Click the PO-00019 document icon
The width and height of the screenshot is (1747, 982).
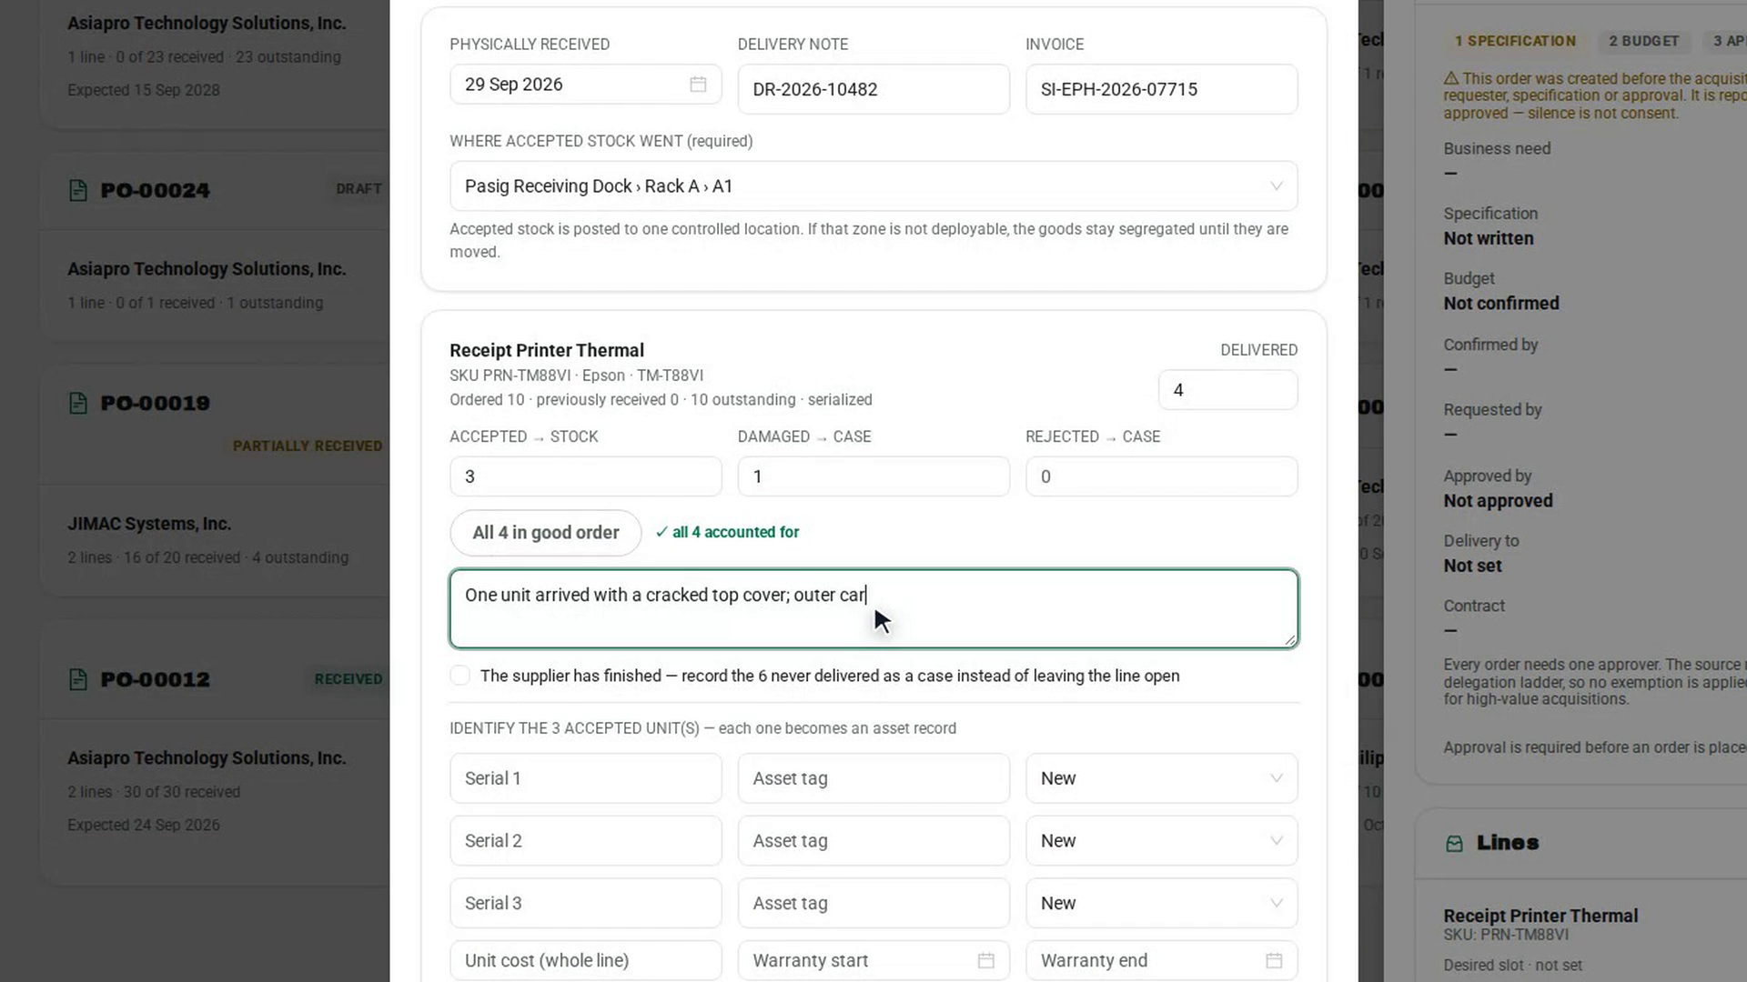point(78,403)
